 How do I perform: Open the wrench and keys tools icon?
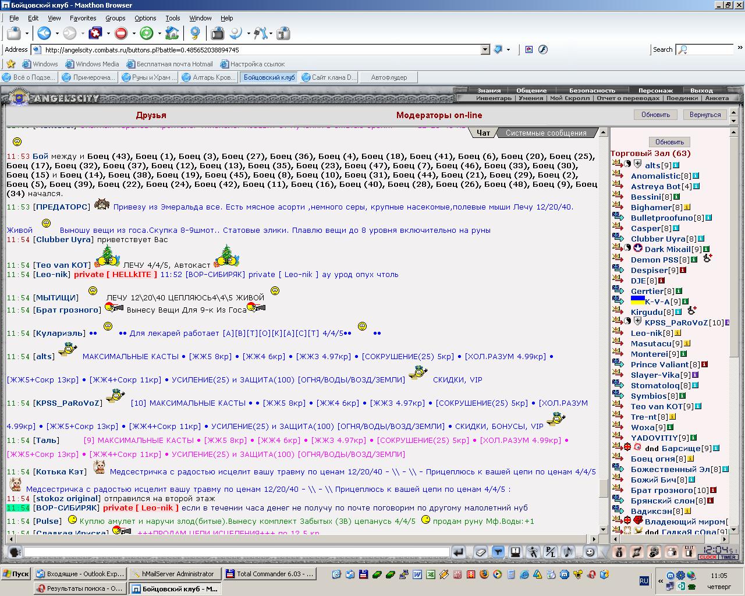point(261,33)
